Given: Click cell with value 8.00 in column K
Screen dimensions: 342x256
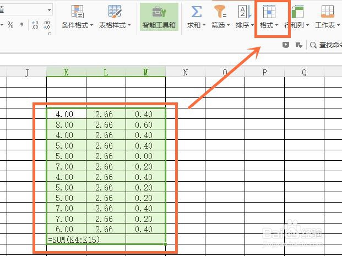Looking at the screenshot, I should pos(66,124).
